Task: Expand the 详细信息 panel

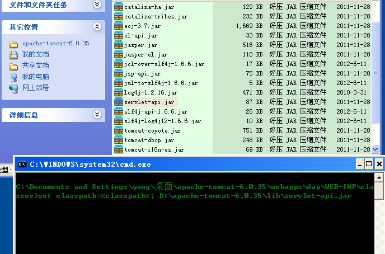Action: pyautogui.click(x=97, y=114)
